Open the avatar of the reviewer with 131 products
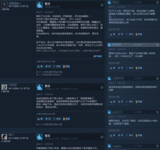This screenshot has width=160, height=150. click(4, 87)
